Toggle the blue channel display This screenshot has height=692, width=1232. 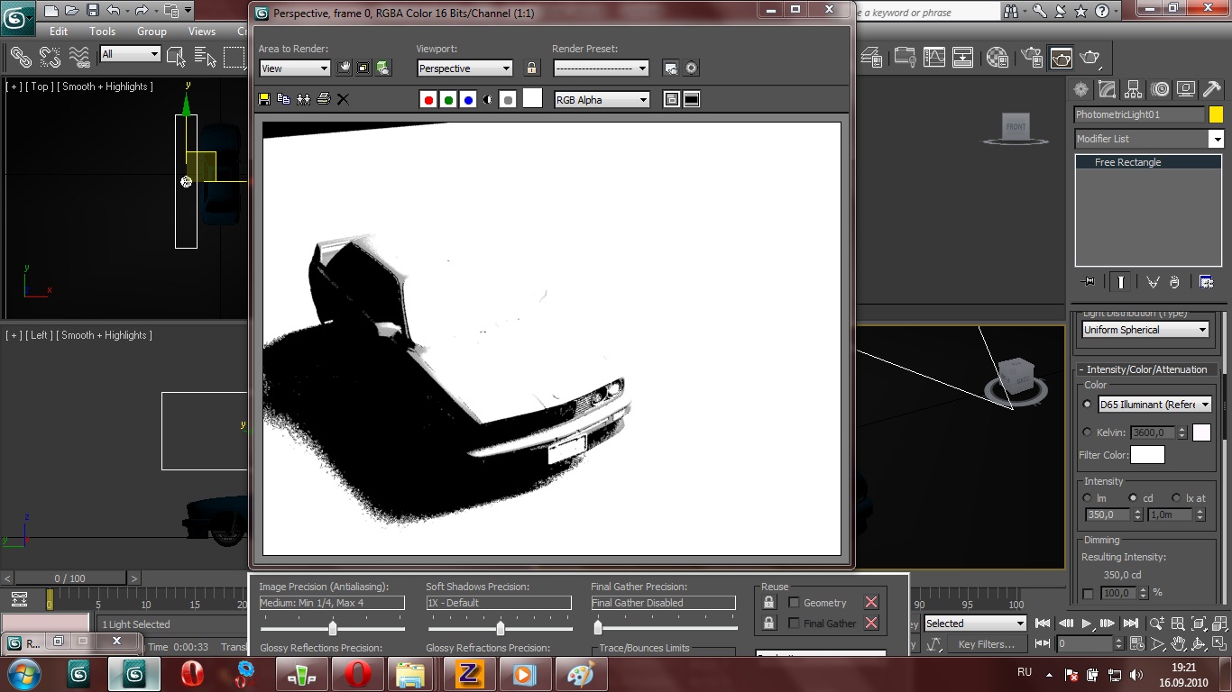(x=468, y=100)
